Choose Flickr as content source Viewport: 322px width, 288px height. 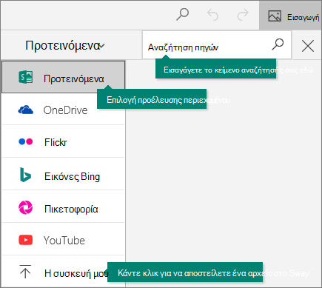64,141
